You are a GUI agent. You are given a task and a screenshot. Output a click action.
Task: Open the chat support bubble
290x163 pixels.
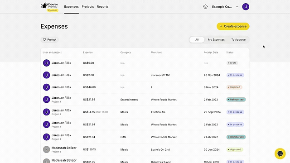tap(280, 153)
